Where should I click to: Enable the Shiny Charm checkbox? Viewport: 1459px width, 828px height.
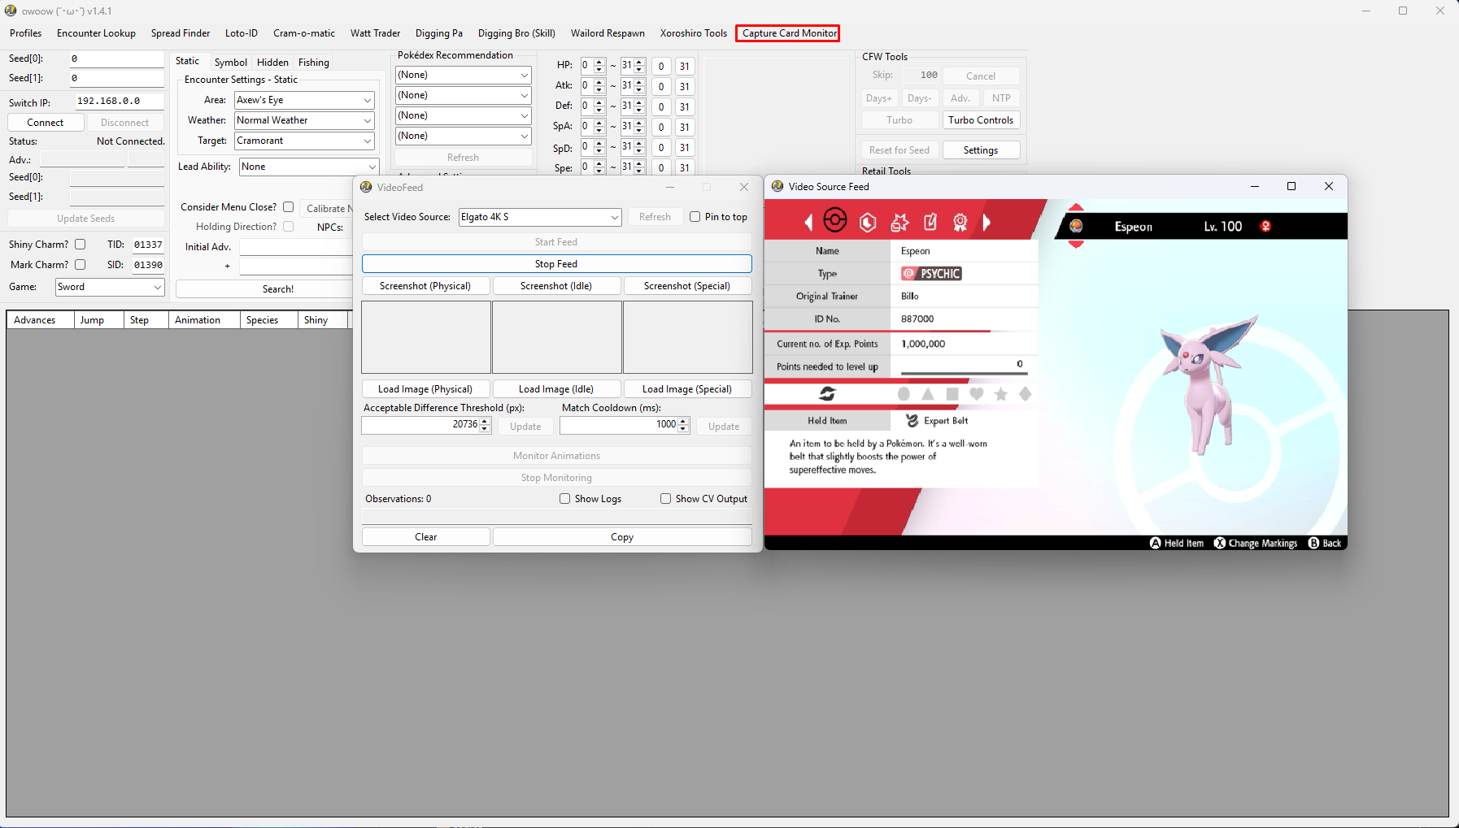click(81, 244)
